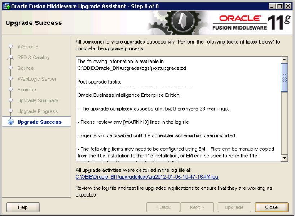
Task: Click 'Oracle Business Intelligence Enterprise Edition' text
Action: [x=128, y=95]
